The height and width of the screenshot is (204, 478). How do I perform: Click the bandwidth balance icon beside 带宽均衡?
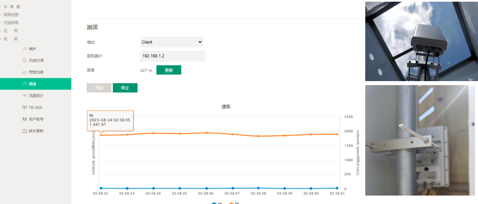click(x=24, y=72)
